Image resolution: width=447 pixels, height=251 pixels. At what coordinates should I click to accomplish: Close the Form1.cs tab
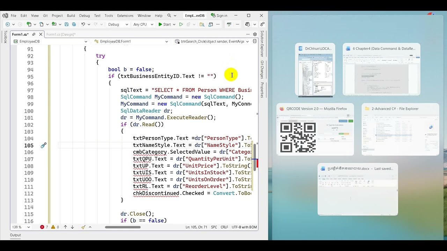pyautogui.click(x=41, y=34)
